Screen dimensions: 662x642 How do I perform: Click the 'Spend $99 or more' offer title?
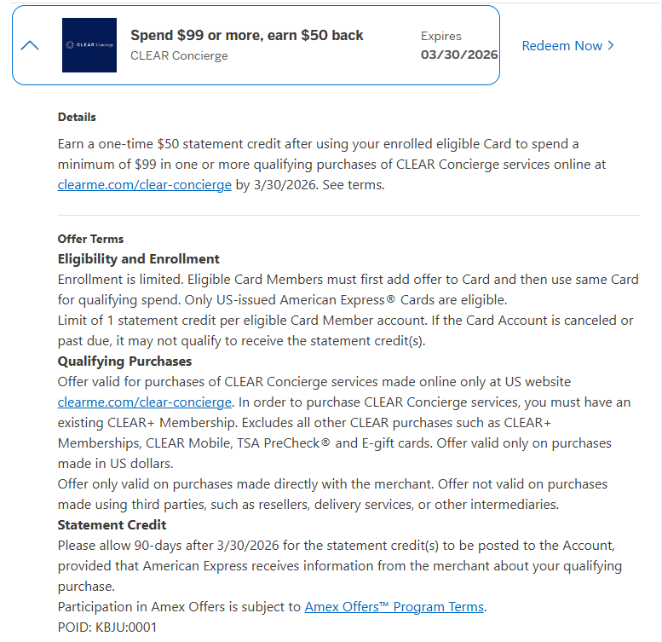[246, 35]
